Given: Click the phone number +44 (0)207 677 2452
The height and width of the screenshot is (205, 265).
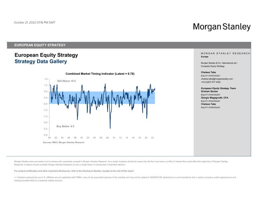Looking at the screenshot, I should point(210,82).
